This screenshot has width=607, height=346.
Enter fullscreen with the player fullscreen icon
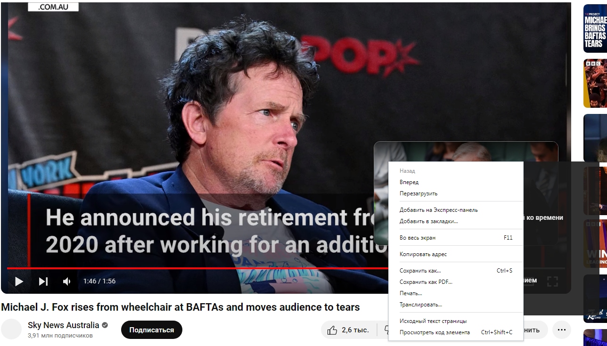click(552, 281)
